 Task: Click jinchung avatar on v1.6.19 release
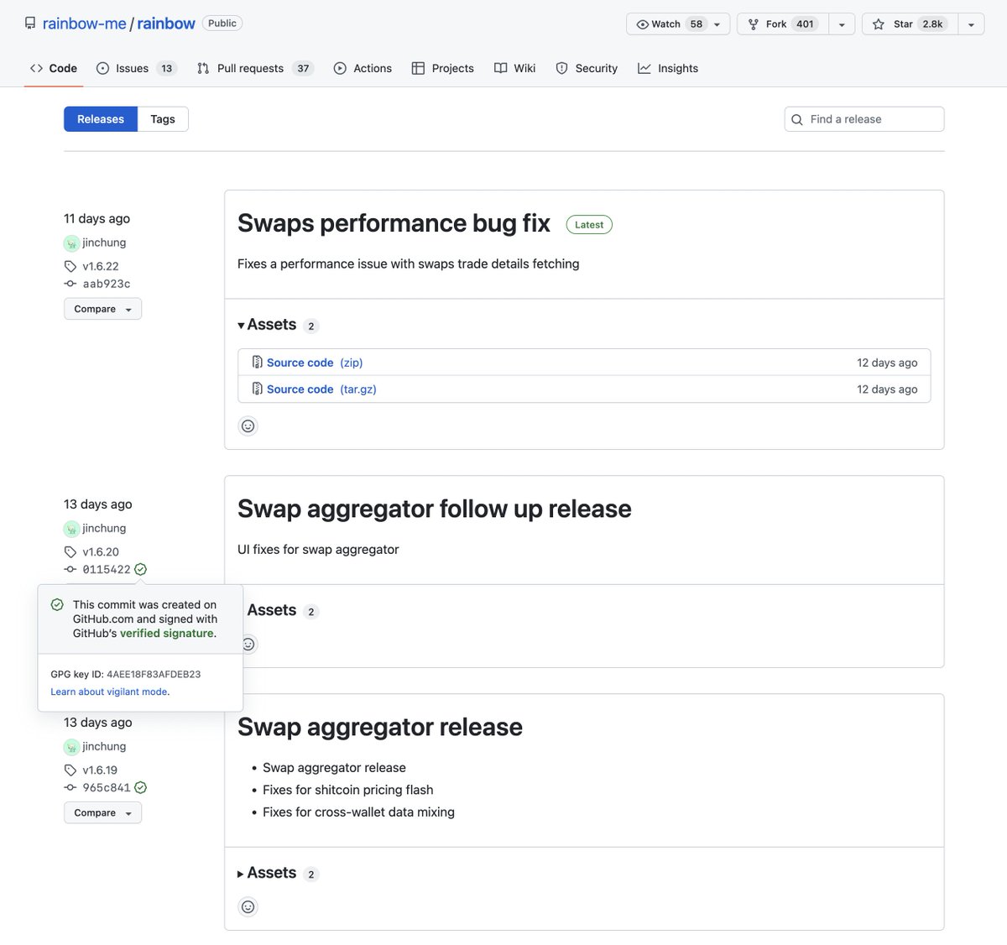pyautogui.click(x=71, y=747)
